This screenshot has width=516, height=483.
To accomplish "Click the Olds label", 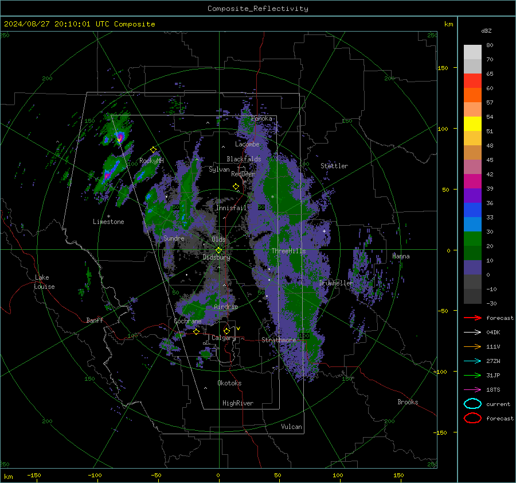I will point(218,239).
